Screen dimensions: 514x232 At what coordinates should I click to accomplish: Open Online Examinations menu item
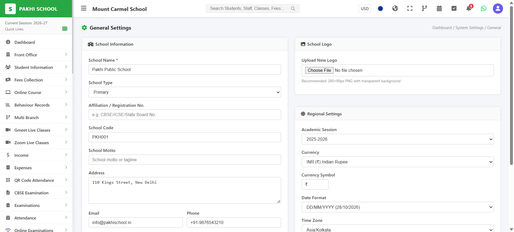(36, 229)
